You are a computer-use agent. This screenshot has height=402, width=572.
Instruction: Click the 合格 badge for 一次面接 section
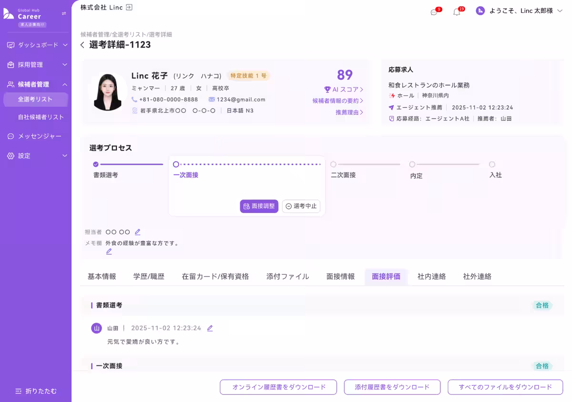click(x=542, y=366)
